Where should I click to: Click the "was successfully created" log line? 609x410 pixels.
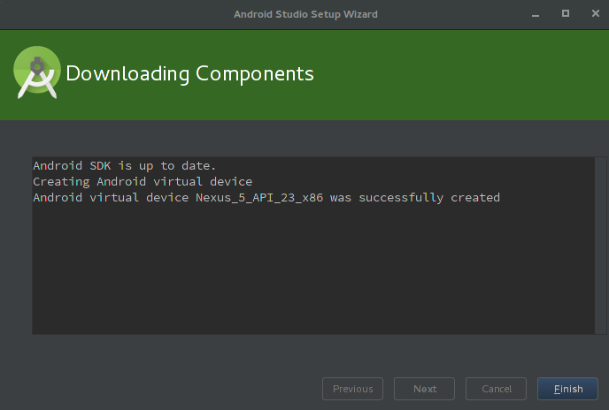[x=266, y=198]
